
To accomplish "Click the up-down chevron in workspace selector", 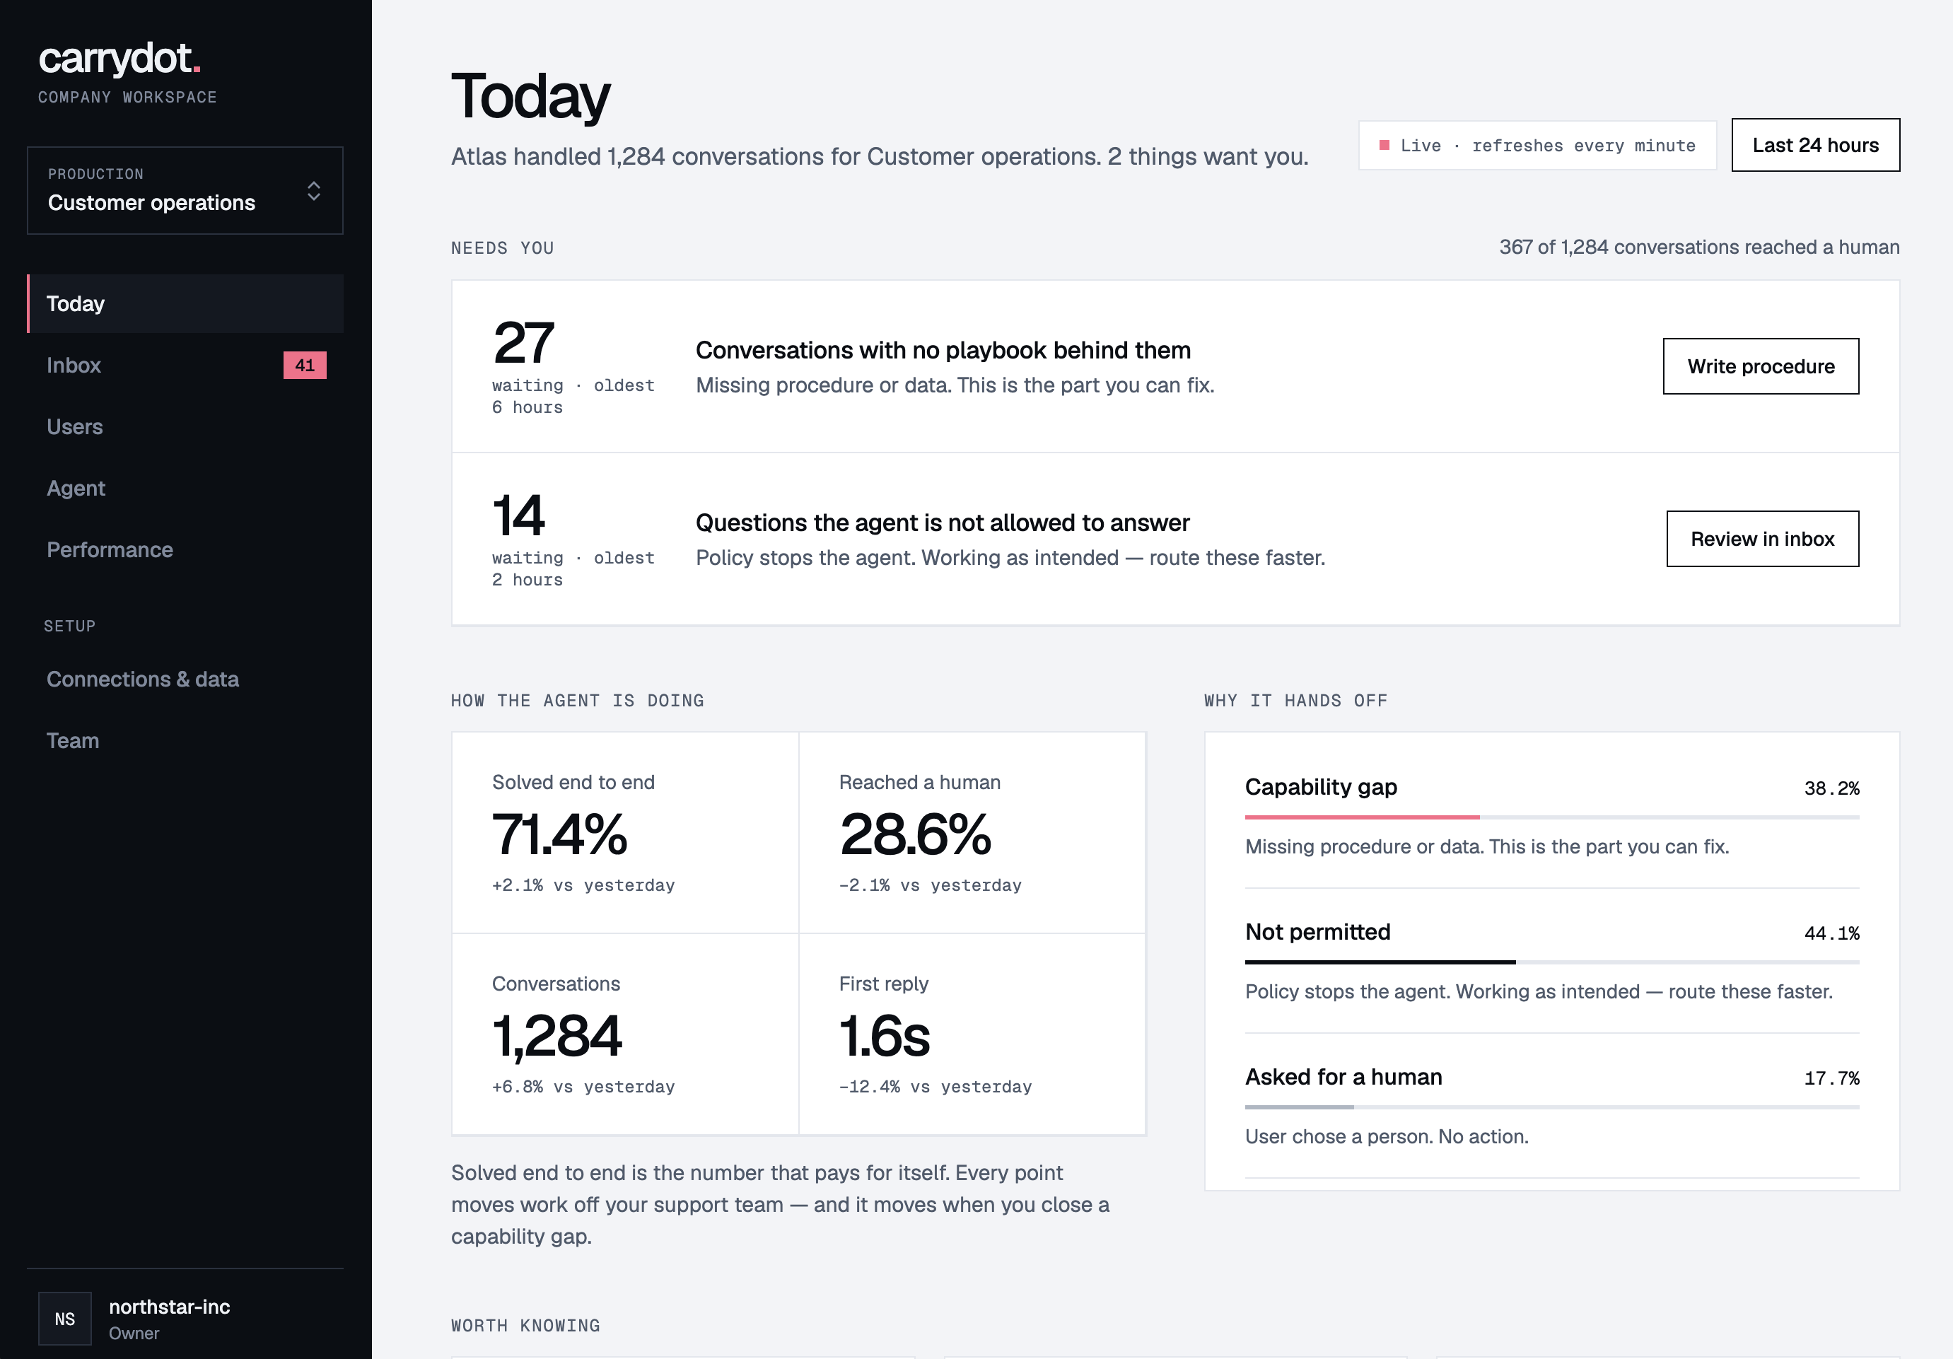I will click(314, 190).
